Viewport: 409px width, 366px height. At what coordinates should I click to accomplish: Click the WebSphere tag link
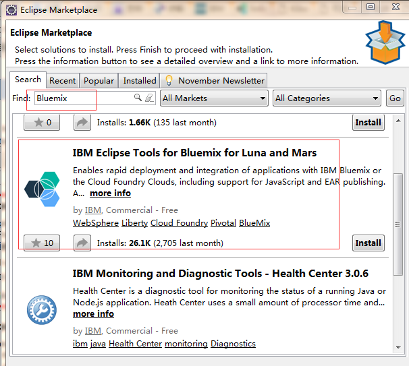click(x=96, y=223)
